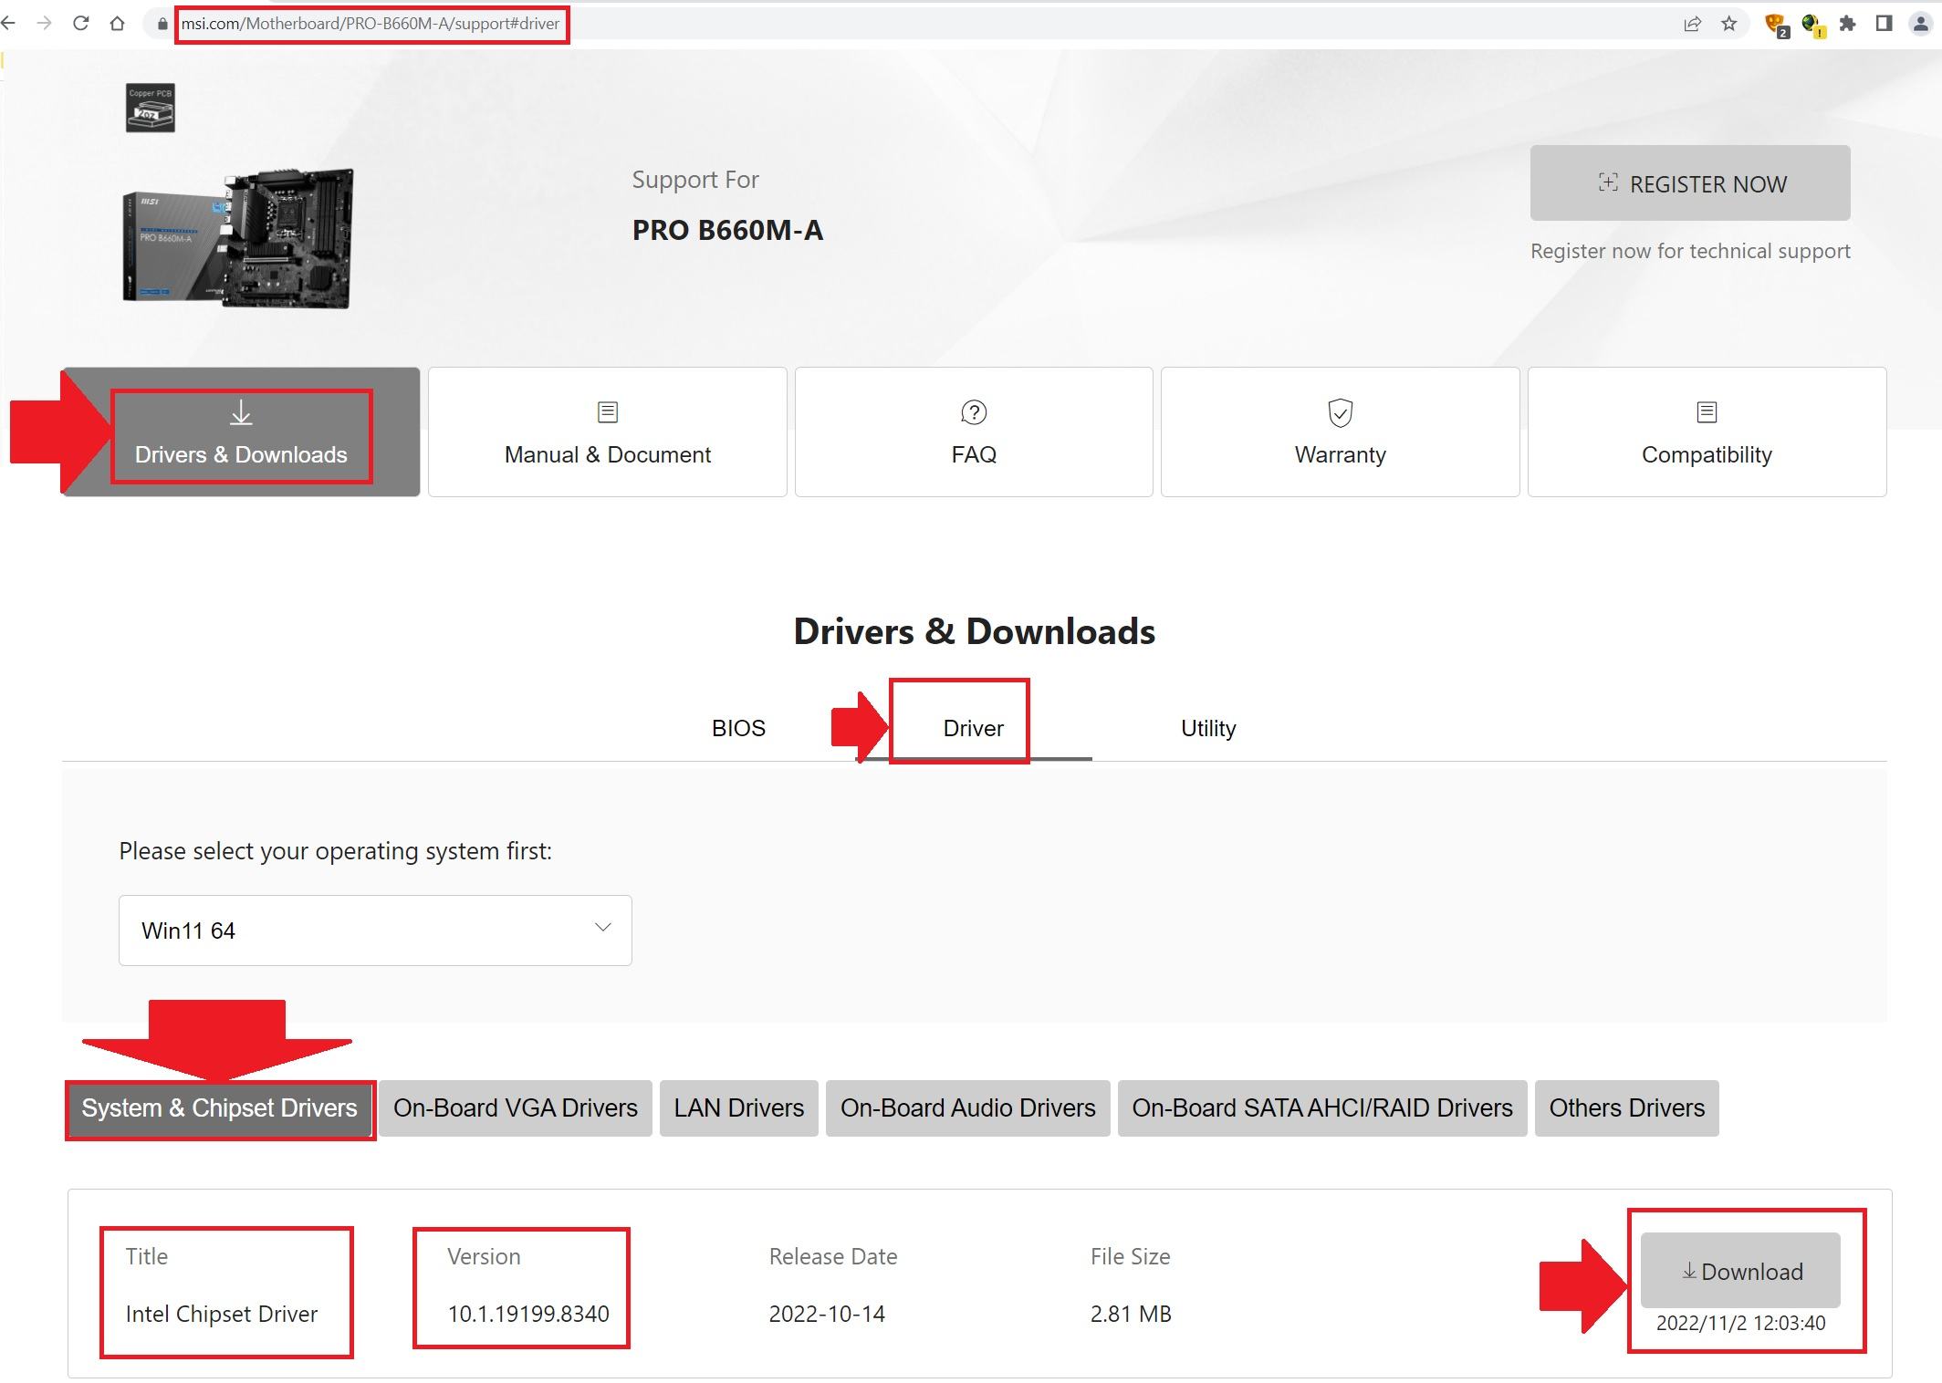Click the browser forward arrow

click(44, 24)
